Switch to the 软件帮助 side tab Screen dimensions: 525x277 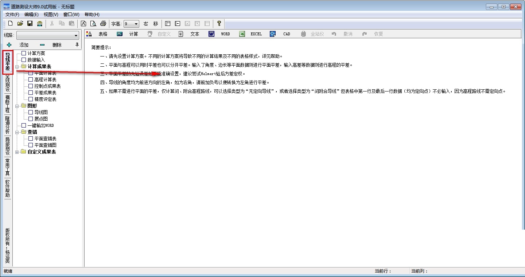click(x=8, y=189)
